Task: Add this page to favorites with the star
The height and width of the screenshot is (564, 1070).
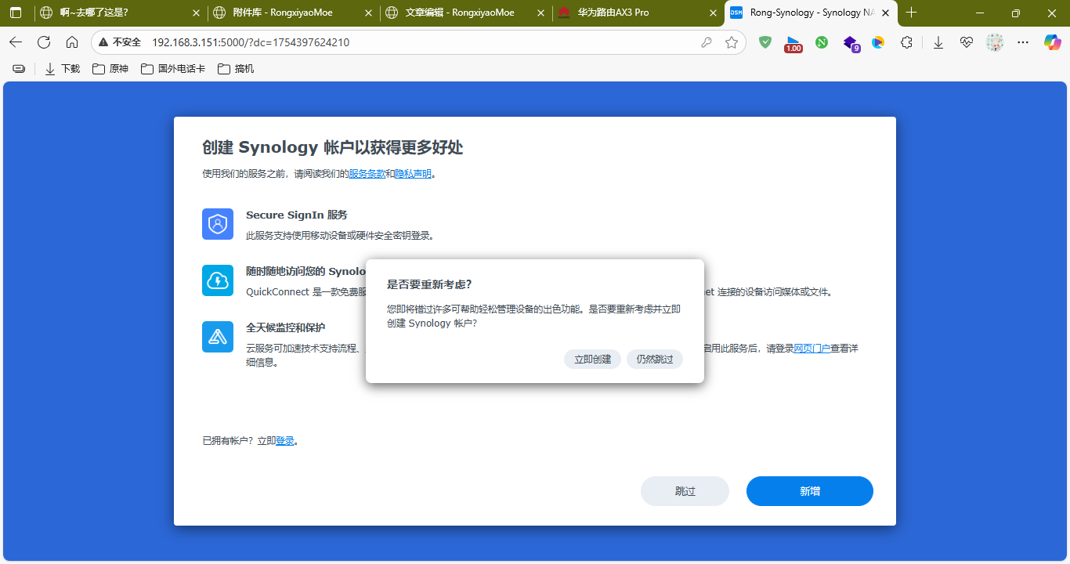Action: 732,42
